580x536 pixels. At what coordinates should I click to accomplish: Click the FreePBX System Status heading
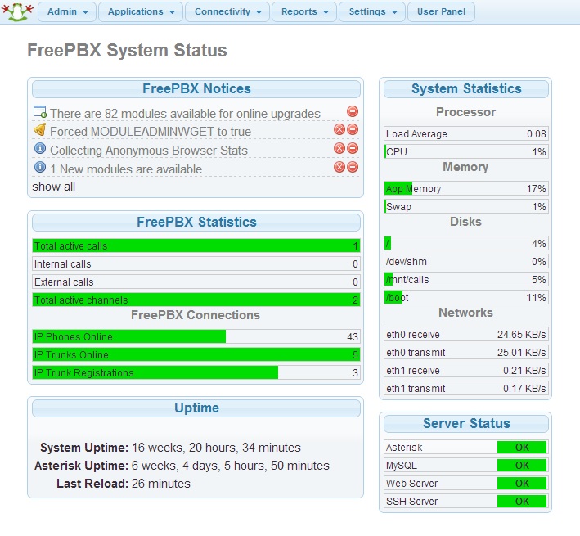[x=128, y=50]
